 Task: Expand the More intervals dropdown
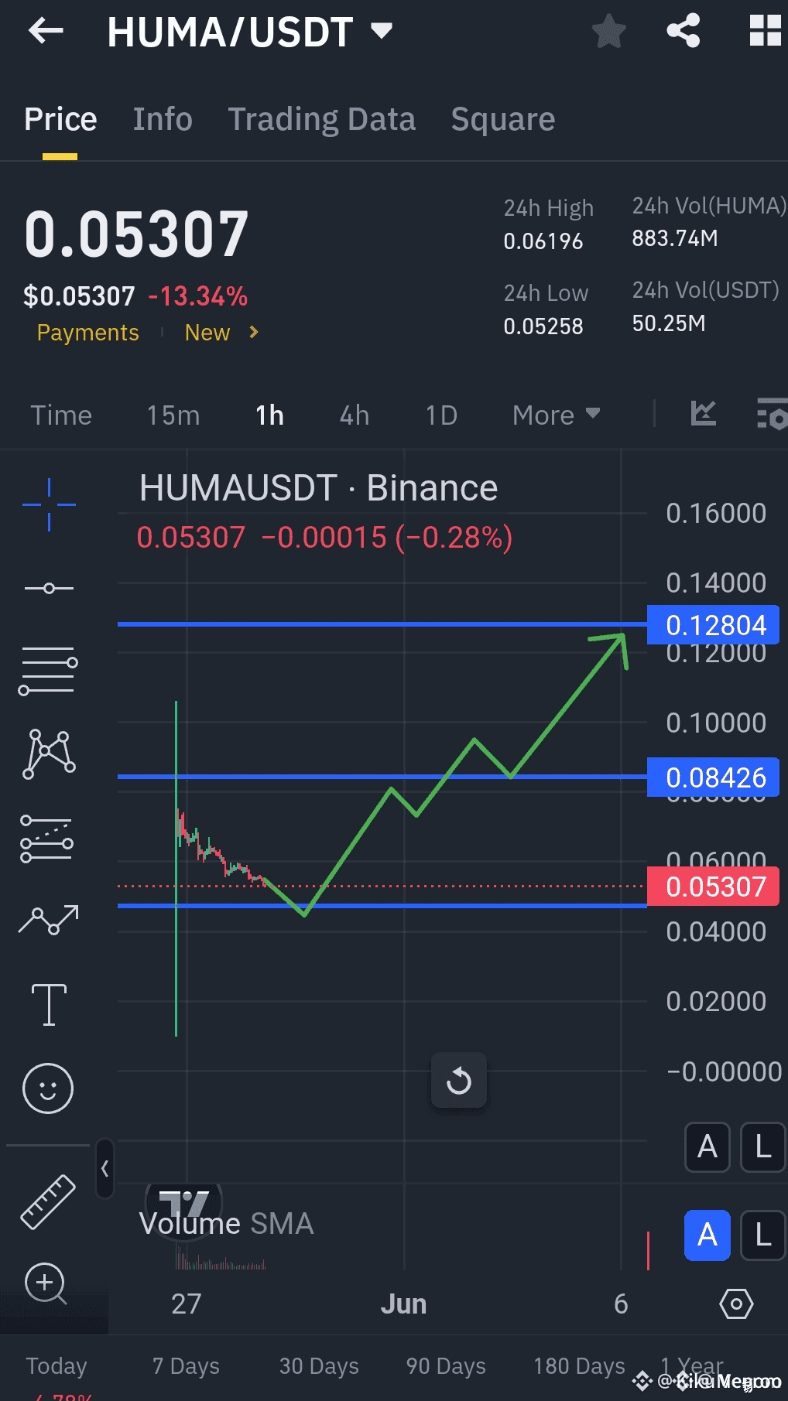[x=556, y=415]
